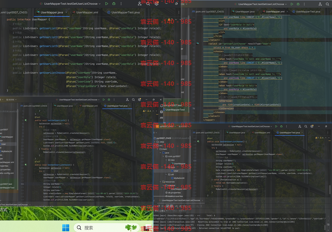Close testGetUserListChoose run tab in bottom-right panel
332x232 pixels.
(x=202, y=200)
